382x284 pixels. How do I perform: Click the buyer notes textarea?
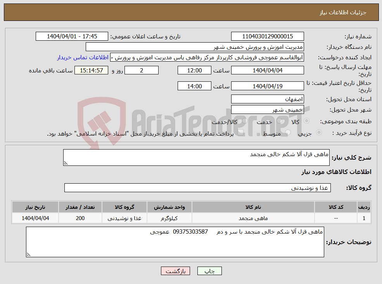point(175,242)
